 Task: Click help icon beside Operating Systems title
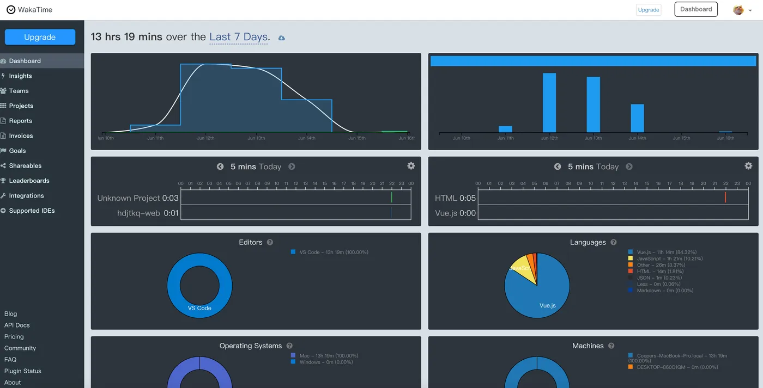coord(289,346)
